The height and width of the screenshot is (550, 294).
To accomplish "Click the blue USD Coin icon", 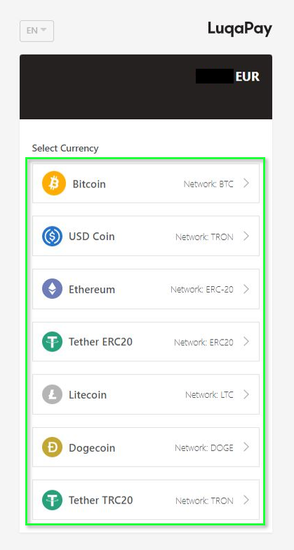I will tap(52, 236).
